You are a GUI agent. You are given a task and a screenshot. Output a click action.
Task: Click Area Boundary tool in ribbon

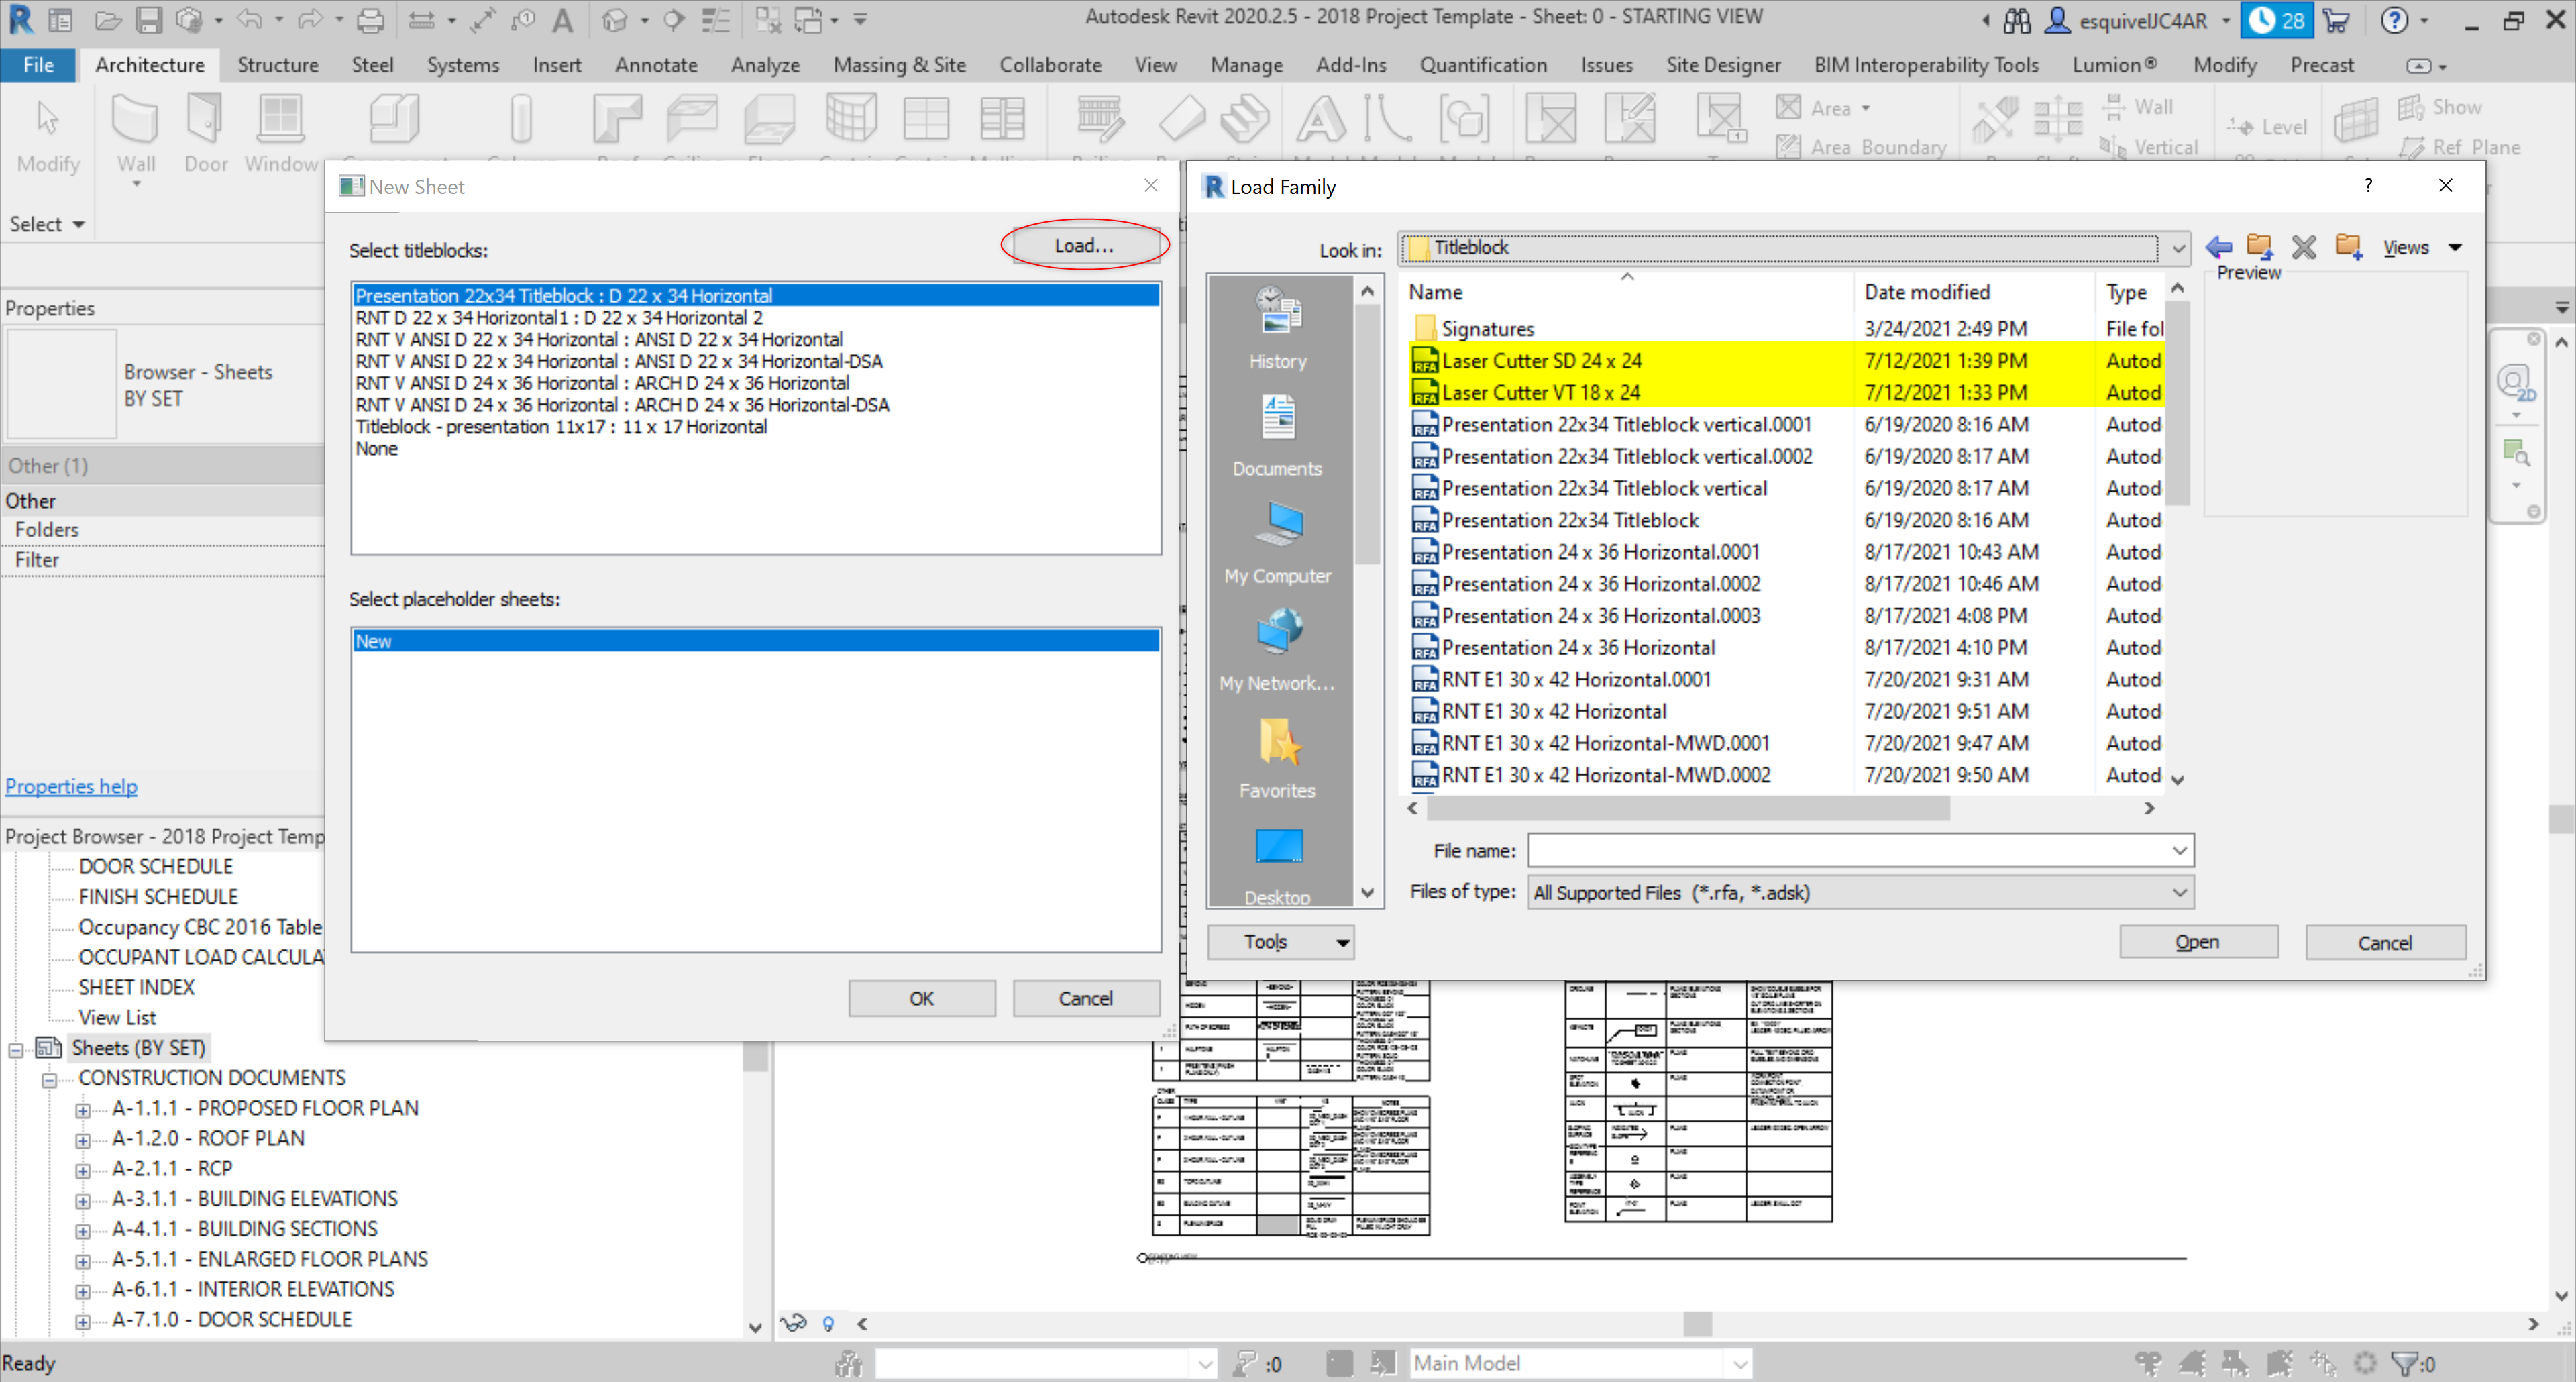[1862, 147]
